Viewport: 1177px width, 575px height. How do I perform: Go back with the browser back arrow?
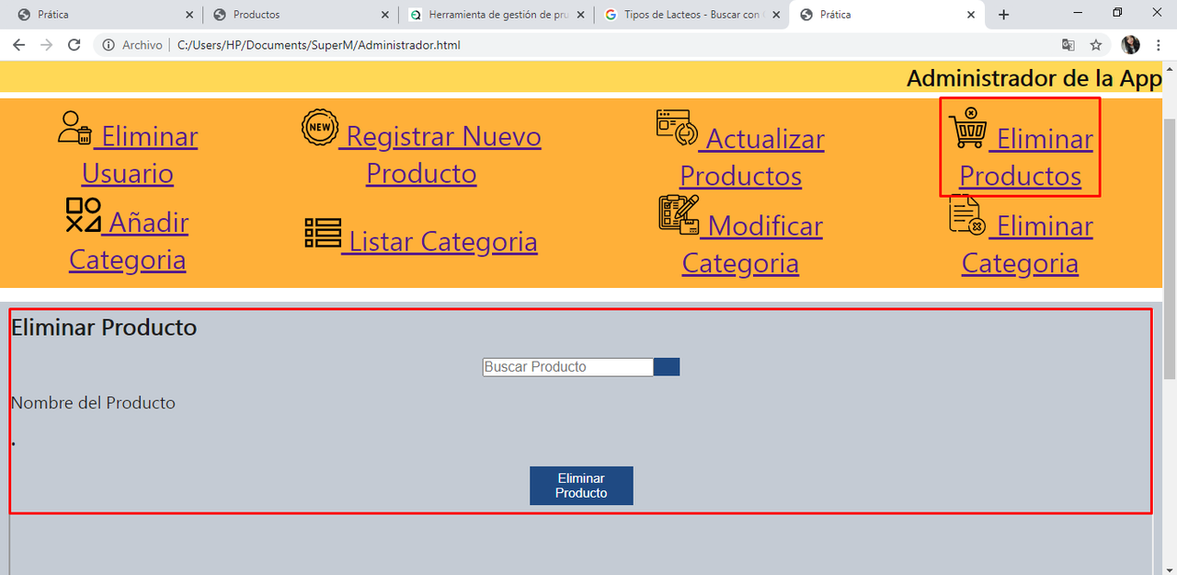click(x=19, y=45)
